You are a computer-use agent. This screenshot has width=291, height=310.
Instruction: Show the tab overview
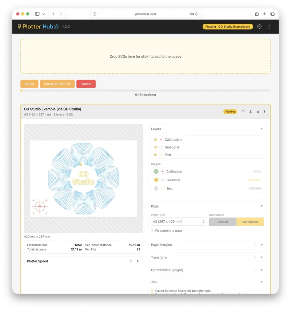(x=272, y=14)
